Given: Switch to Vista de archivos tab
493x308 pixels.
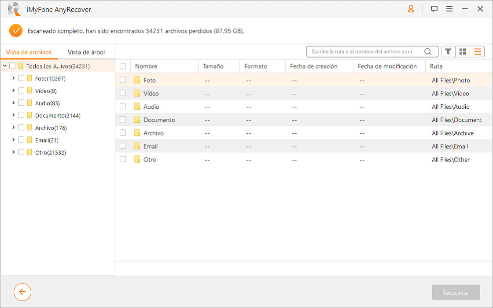Looking at the screenshot, I should (29, 52).
